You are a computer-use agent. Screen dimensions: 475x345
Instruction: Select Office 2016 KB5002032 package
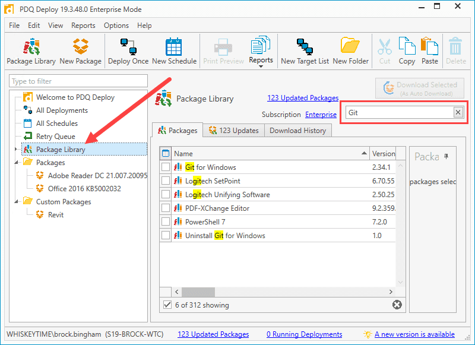84,188
